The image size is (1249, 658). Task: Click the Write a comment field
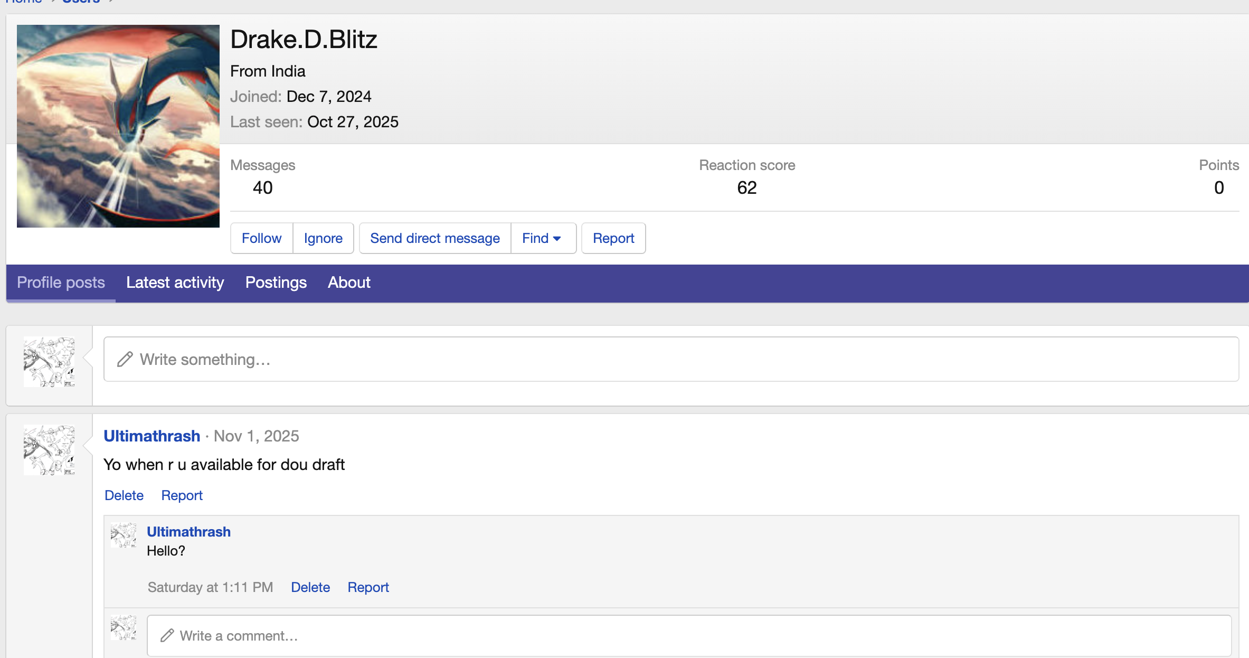tap(688, 636)
